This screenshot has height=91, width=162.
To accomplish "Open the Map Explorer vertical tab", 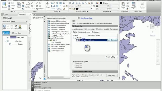I will [x=30, y=45].
